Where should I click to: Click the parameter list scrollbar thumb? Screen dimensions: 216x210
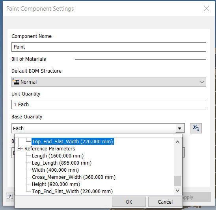tap(177, 181)
